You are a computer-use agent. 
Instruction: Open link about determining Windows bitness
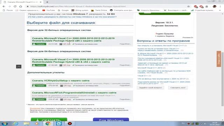72,17
